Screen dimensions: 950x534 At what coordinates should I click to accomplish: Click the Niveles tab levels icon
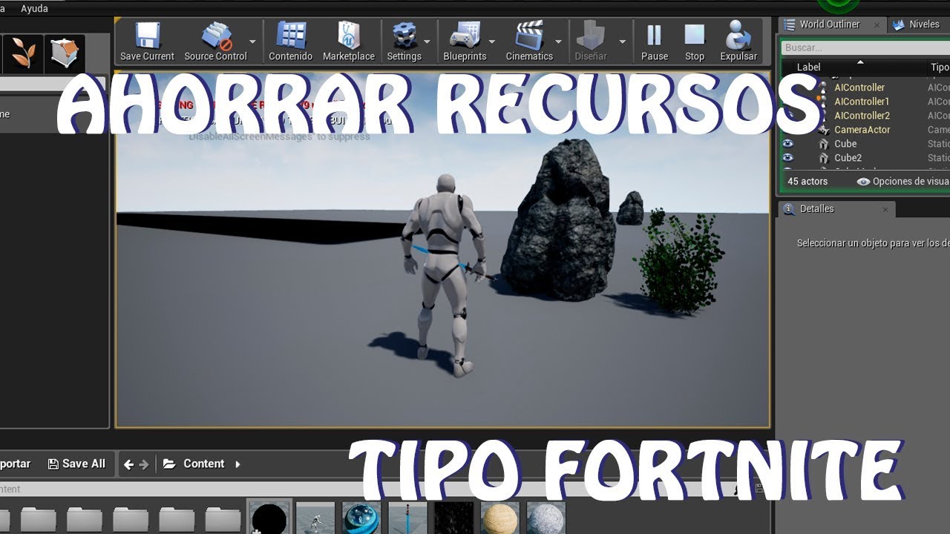[x=898, y=24]
